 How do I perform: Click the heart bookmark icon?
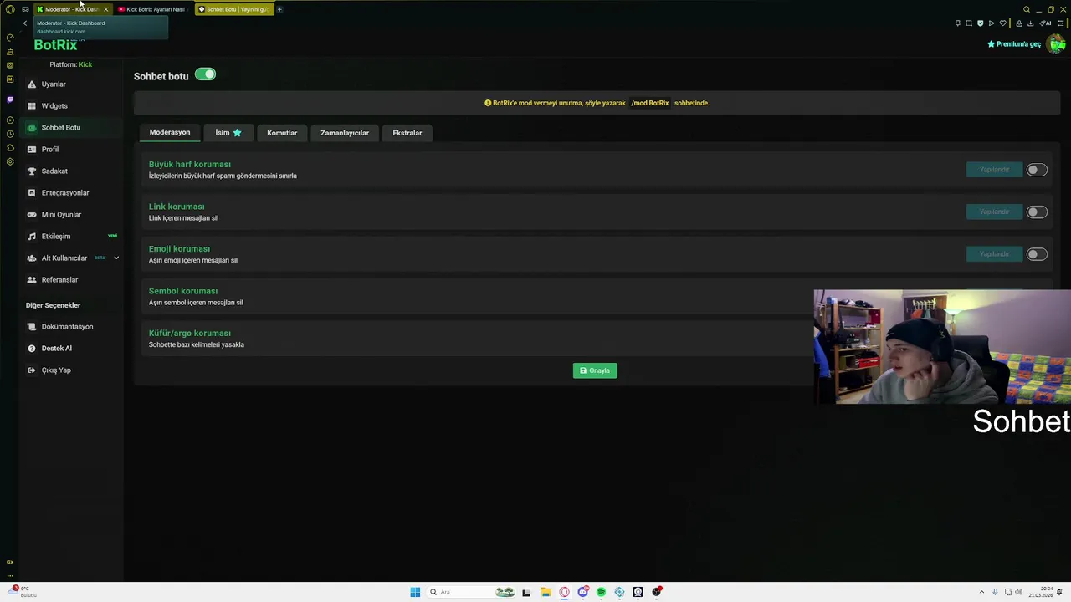pos(1003,23)
